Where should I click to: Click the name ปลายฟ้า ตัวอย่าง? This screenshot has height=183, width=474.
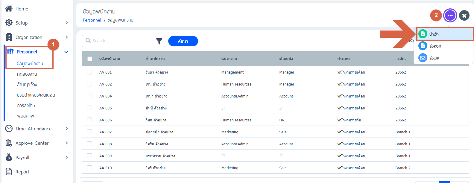pyautogui.click(x=159, y=132)
